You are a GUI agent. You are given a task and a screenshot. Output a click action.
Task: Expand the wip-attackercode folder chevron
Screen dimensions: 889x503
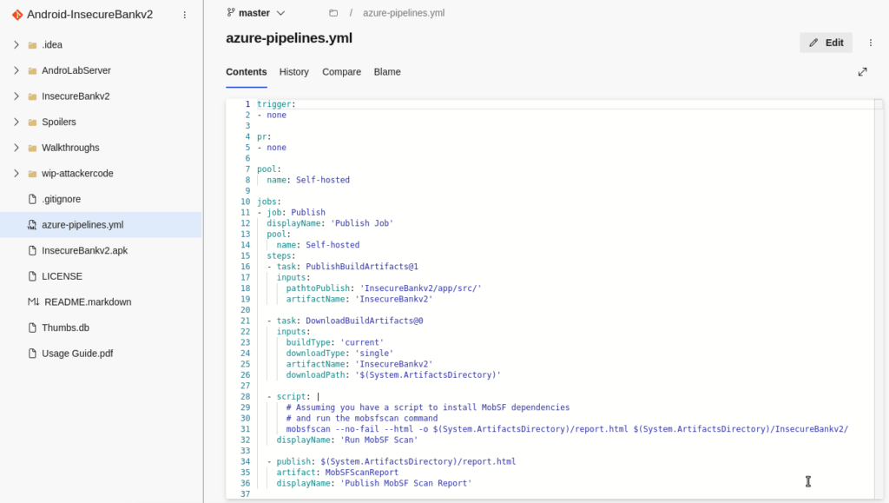tap(16, 174)
